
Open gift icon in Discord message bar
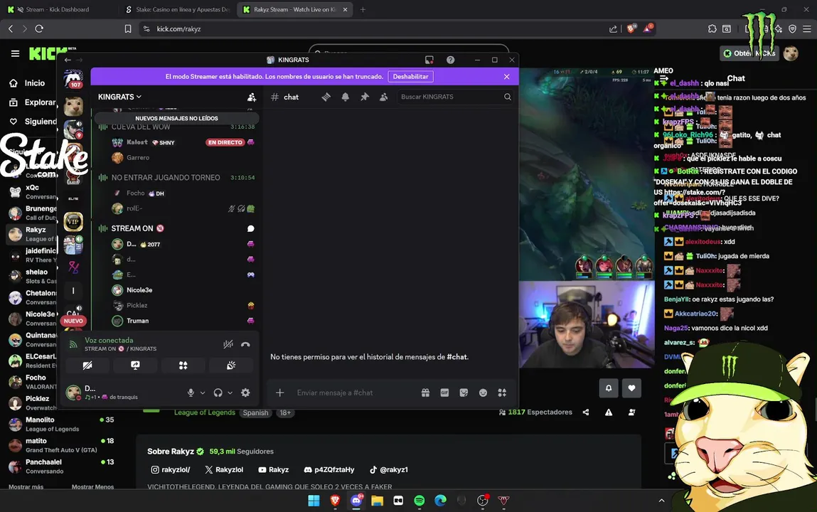click(x=425, y=393)
